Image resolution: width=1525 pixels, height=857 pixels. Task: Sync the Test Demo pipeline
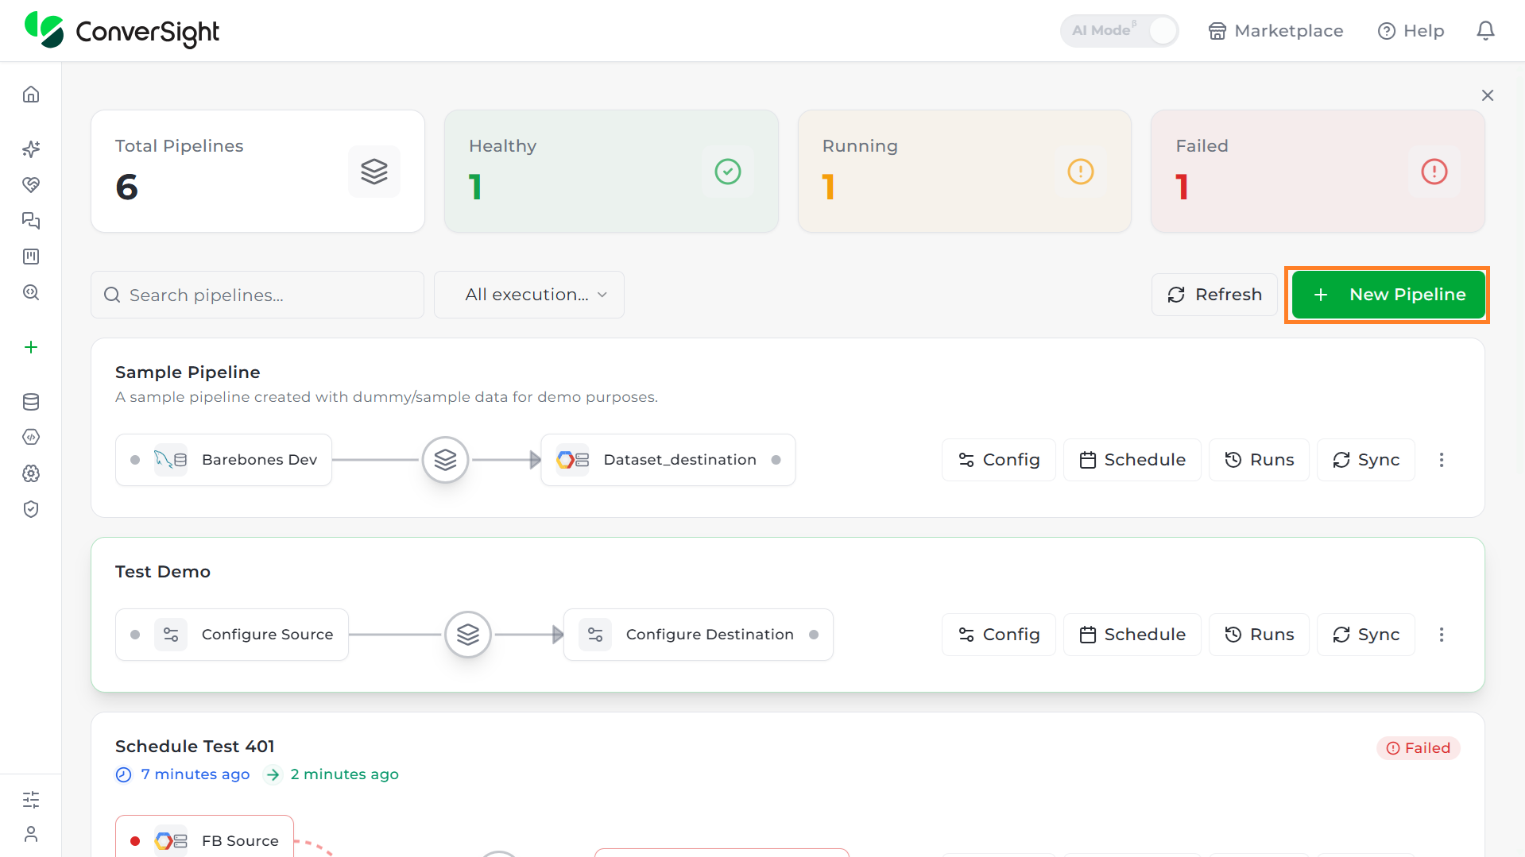1366,635
